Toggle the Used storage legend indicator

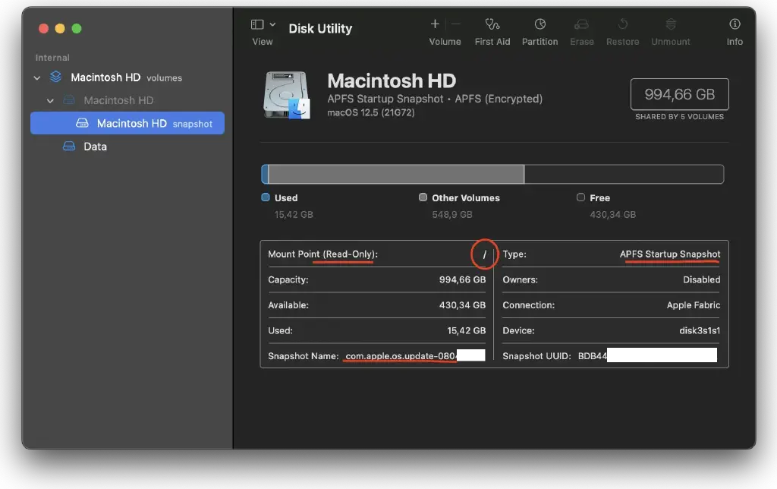coord(266,197)
